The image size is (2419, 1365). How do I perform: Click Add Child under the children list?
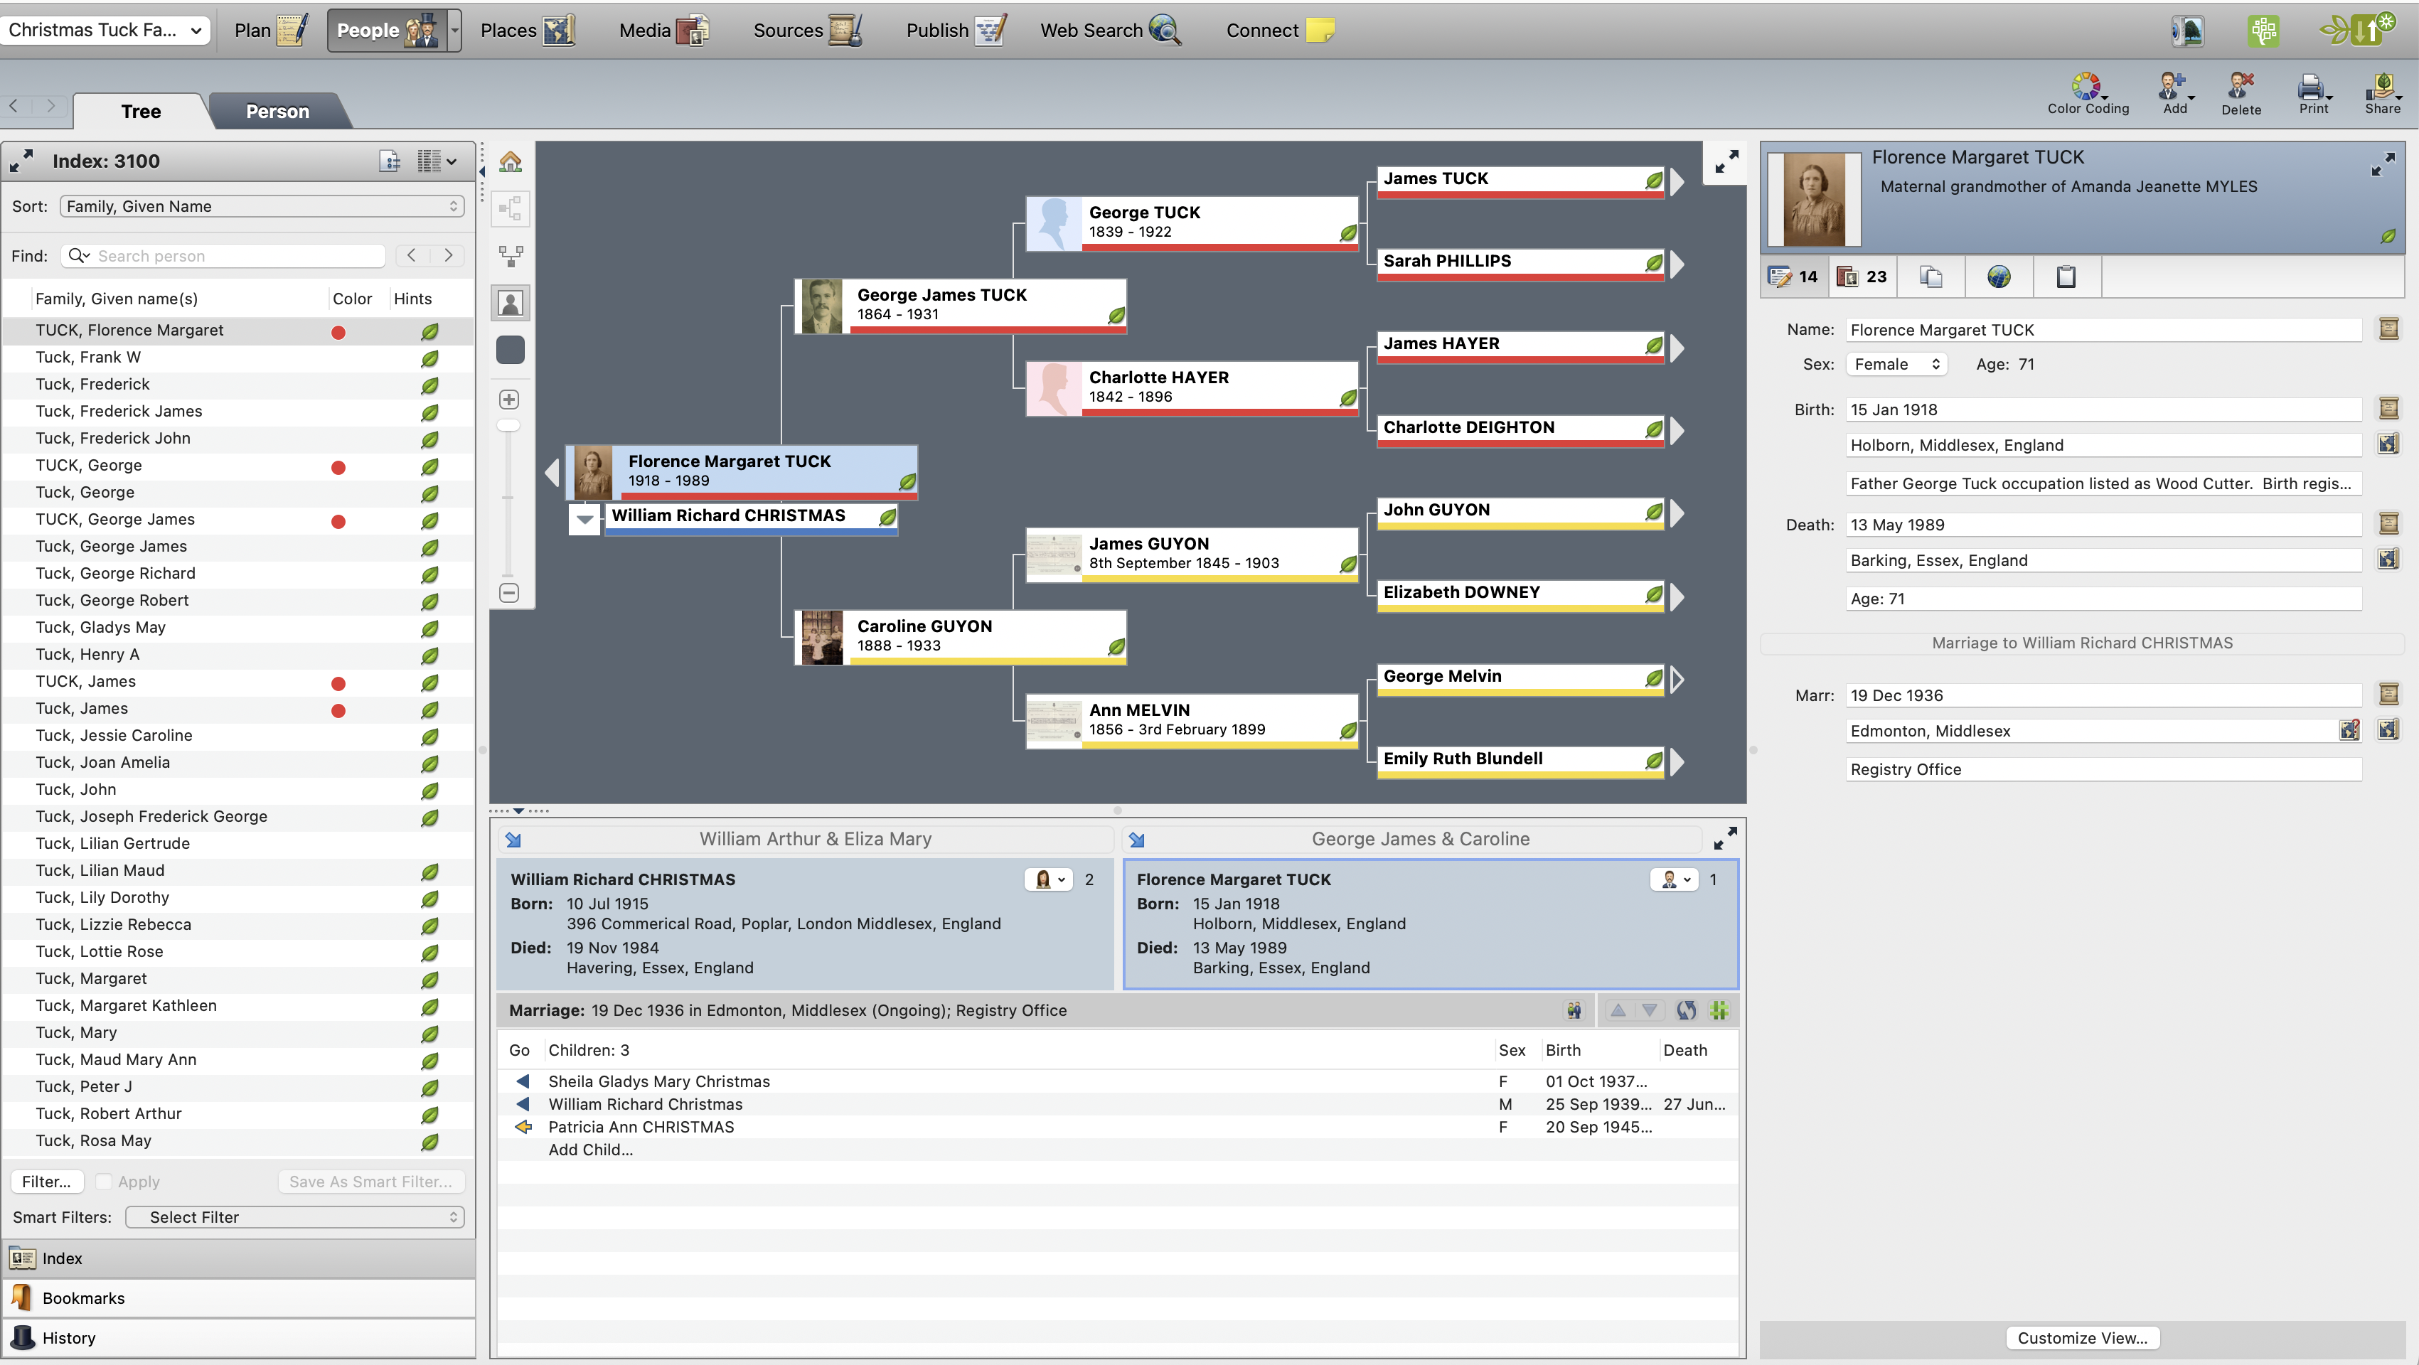[x=591, y=1149]
